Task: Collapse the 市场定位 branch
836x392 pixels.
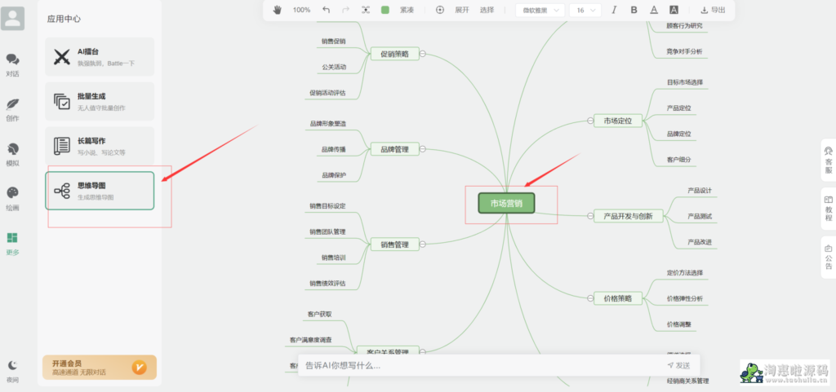Action: click(x=590, y=121)
